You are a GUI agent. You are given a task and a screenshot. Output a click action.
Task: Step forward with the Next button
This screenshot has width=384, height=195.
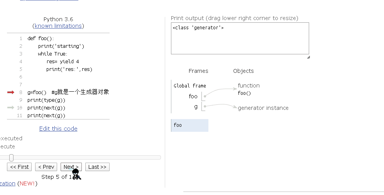coord(71,167)
